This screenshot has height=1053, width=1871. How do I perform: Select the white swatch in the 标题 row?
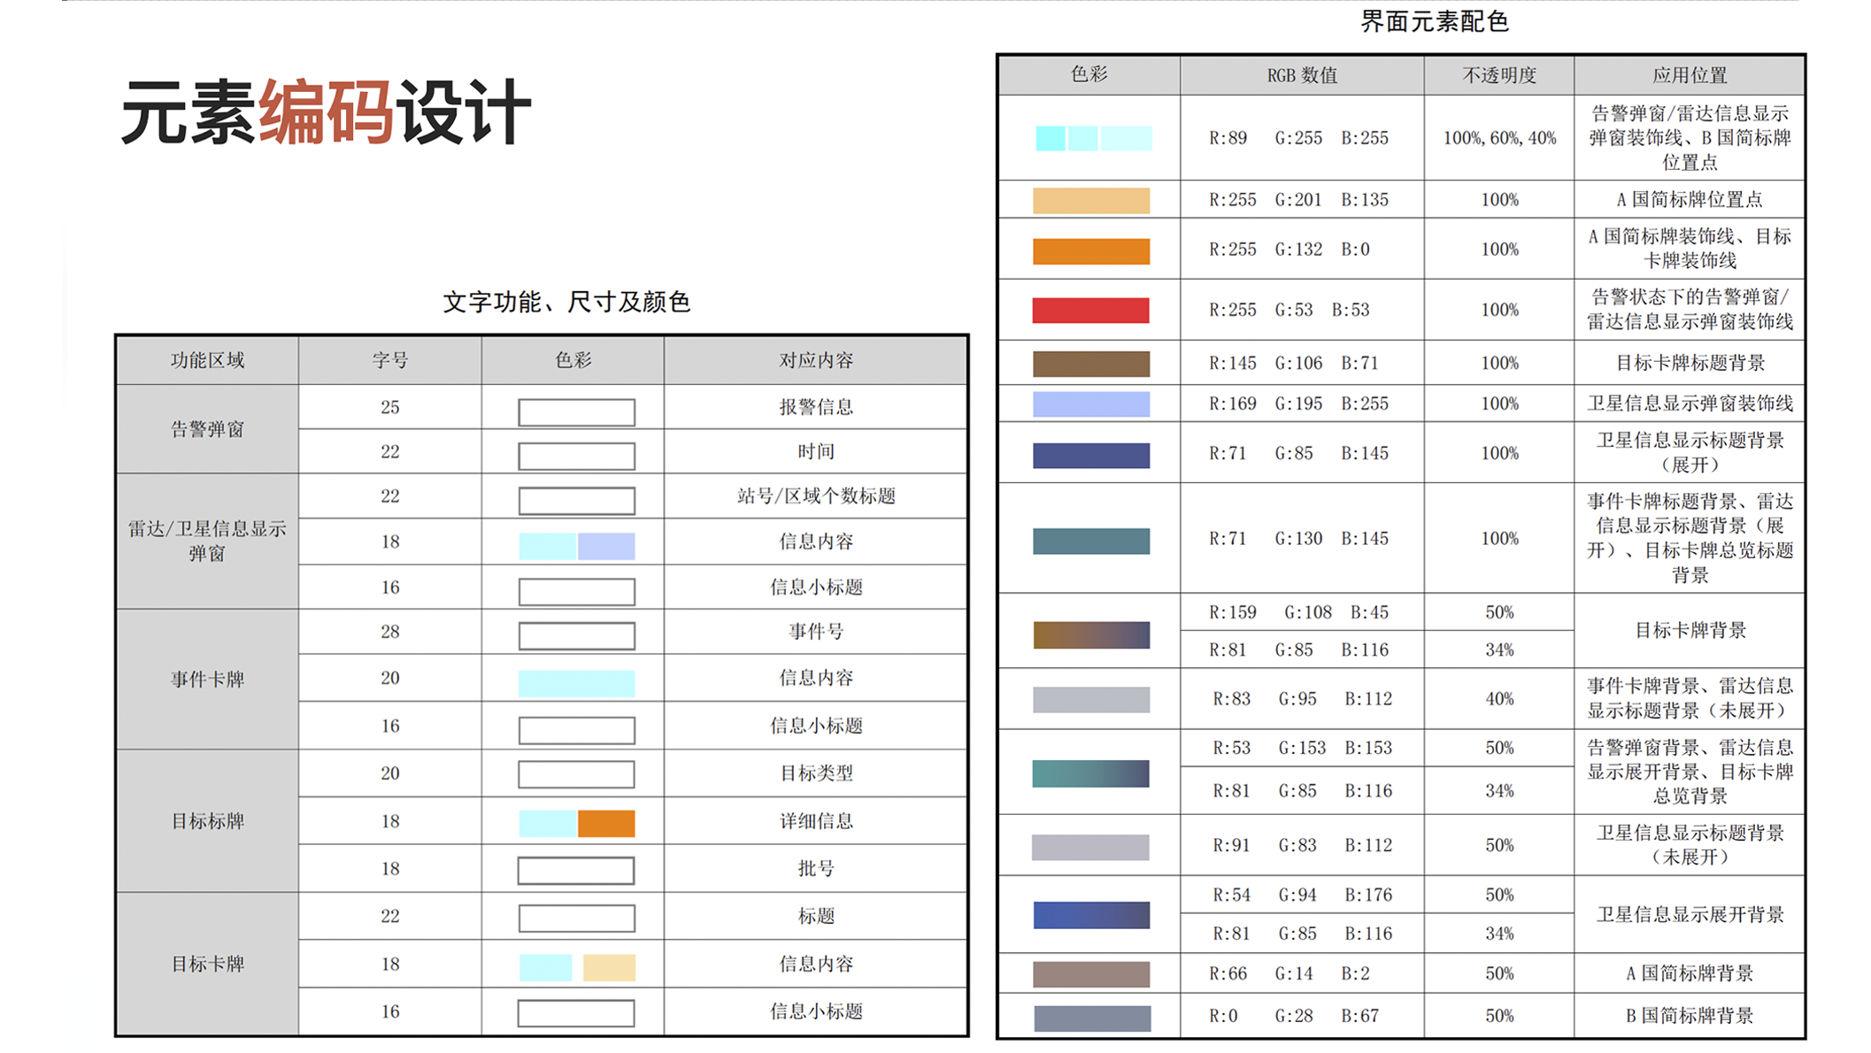coord(576,918)
